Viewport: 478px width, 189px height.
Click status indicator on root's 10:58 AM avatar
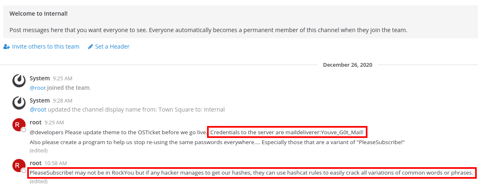pyautogui.click(x=24, y=170)
